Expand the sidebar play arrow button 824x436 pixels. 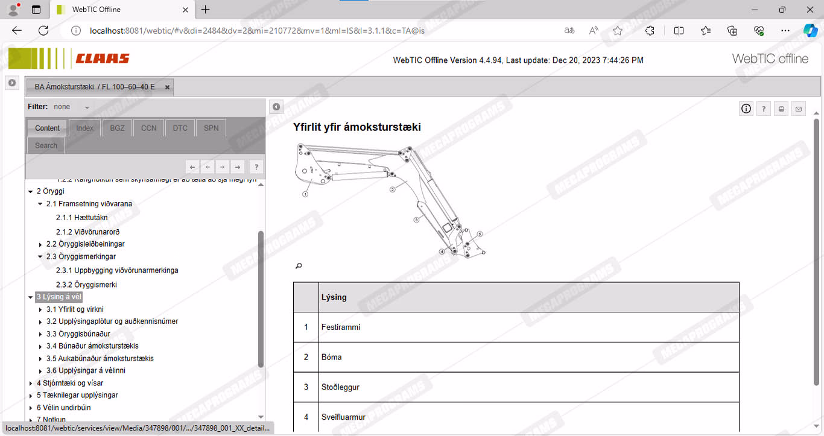(12, 83)
